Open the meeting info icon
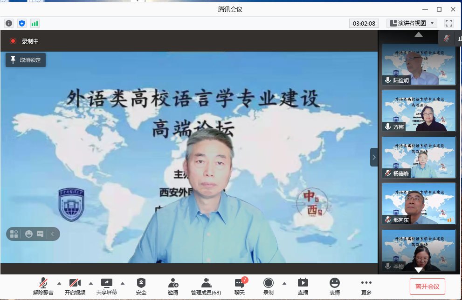Image resolution: width=462 pixels, height=300 pixels. [9, 23]
